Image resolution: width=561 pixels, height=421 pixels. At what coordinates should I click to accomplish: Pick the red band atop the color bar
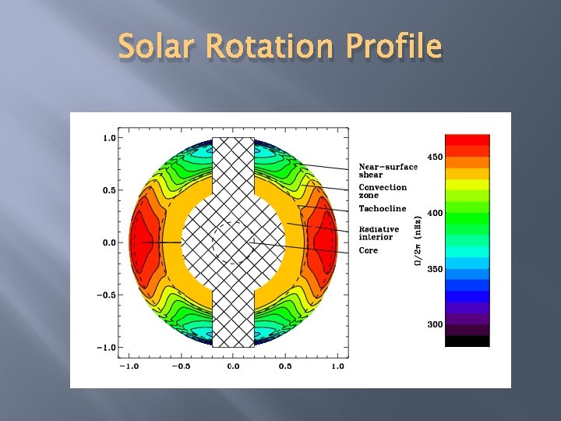[x=467, y=140]
